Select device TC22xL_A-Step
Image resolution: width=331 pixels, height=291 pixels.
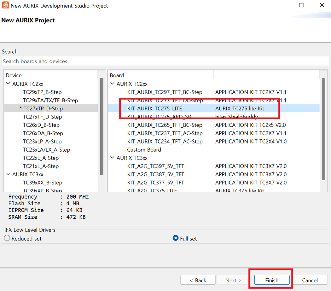(41, 158)
